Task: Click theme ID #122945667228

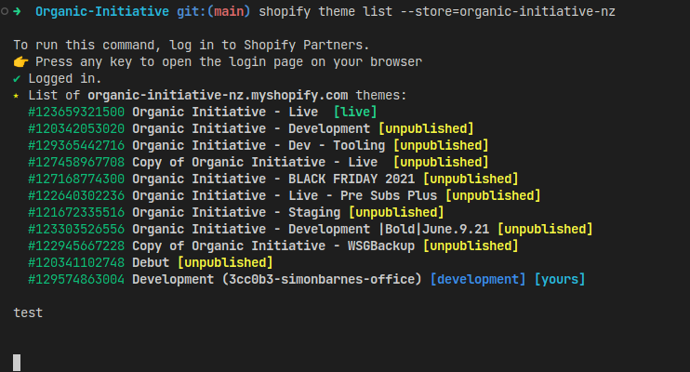Action: 76,246
